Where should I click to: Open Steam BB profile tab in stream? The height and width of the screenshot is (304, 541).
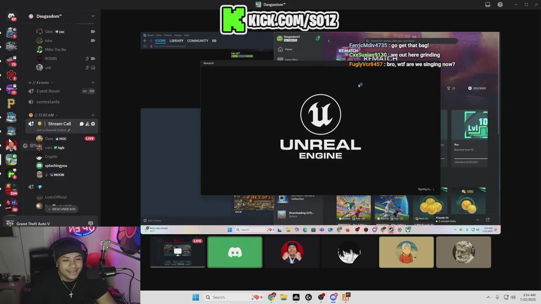(x=214, y=41)
